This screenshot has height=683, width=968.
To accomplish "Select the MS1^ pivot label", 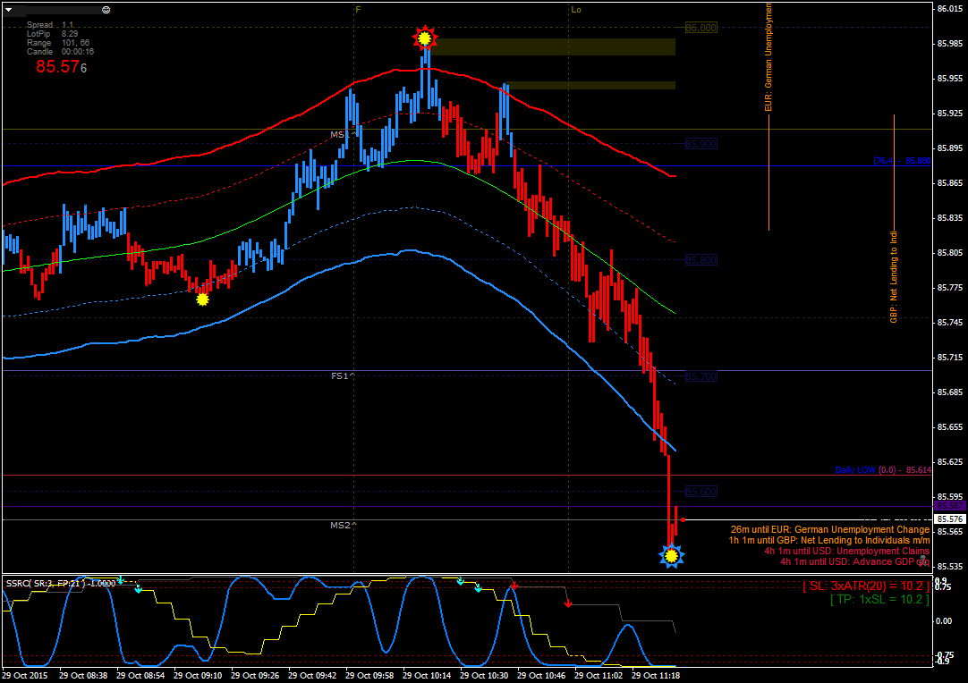I will click(x=343, y=134).
